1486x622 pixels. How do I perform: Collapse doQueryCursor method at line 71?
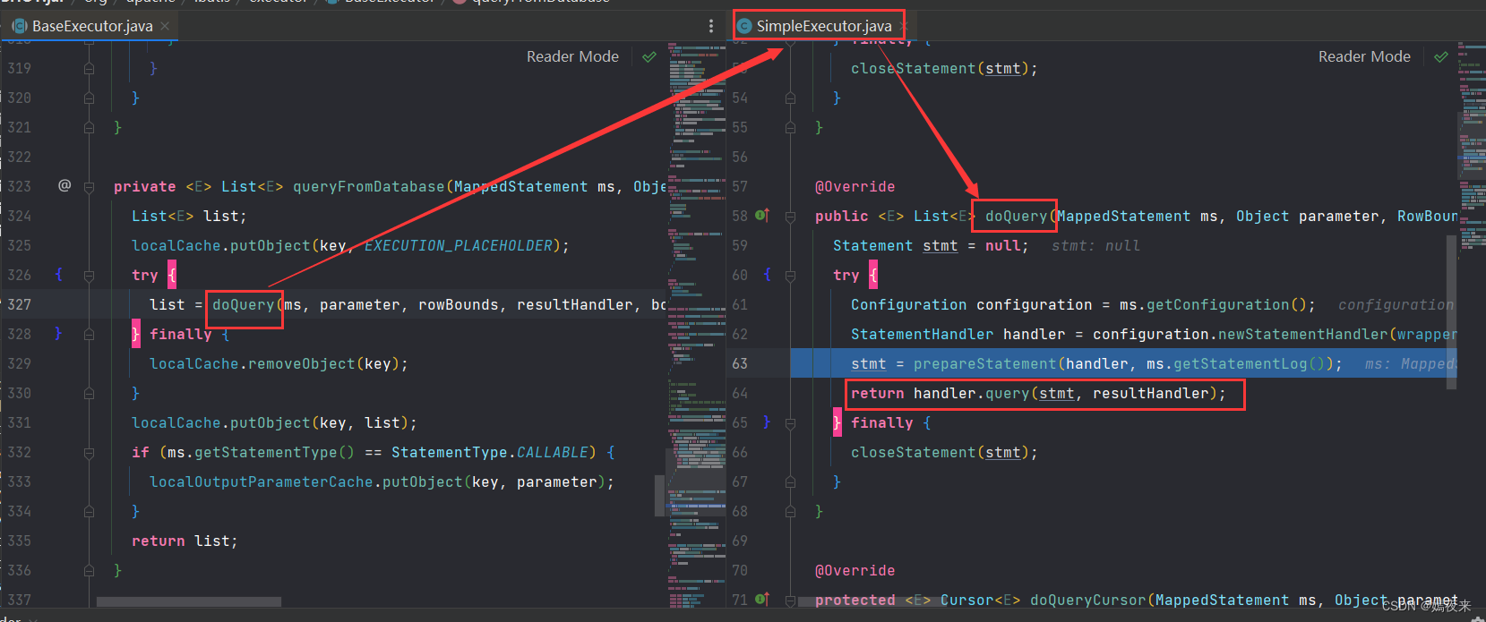click(x=790, y=600)
